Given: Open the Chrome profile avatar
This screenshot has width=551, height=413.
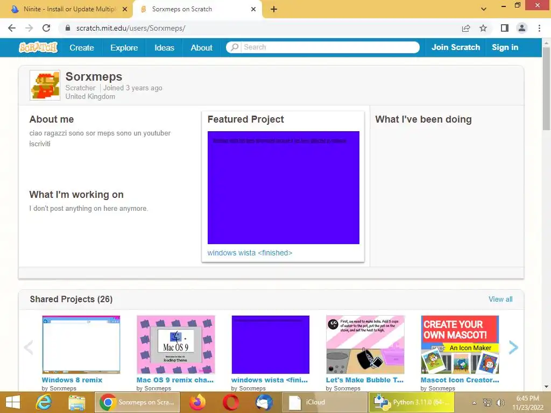Looking at the screenshot, I should click(522, 28).
